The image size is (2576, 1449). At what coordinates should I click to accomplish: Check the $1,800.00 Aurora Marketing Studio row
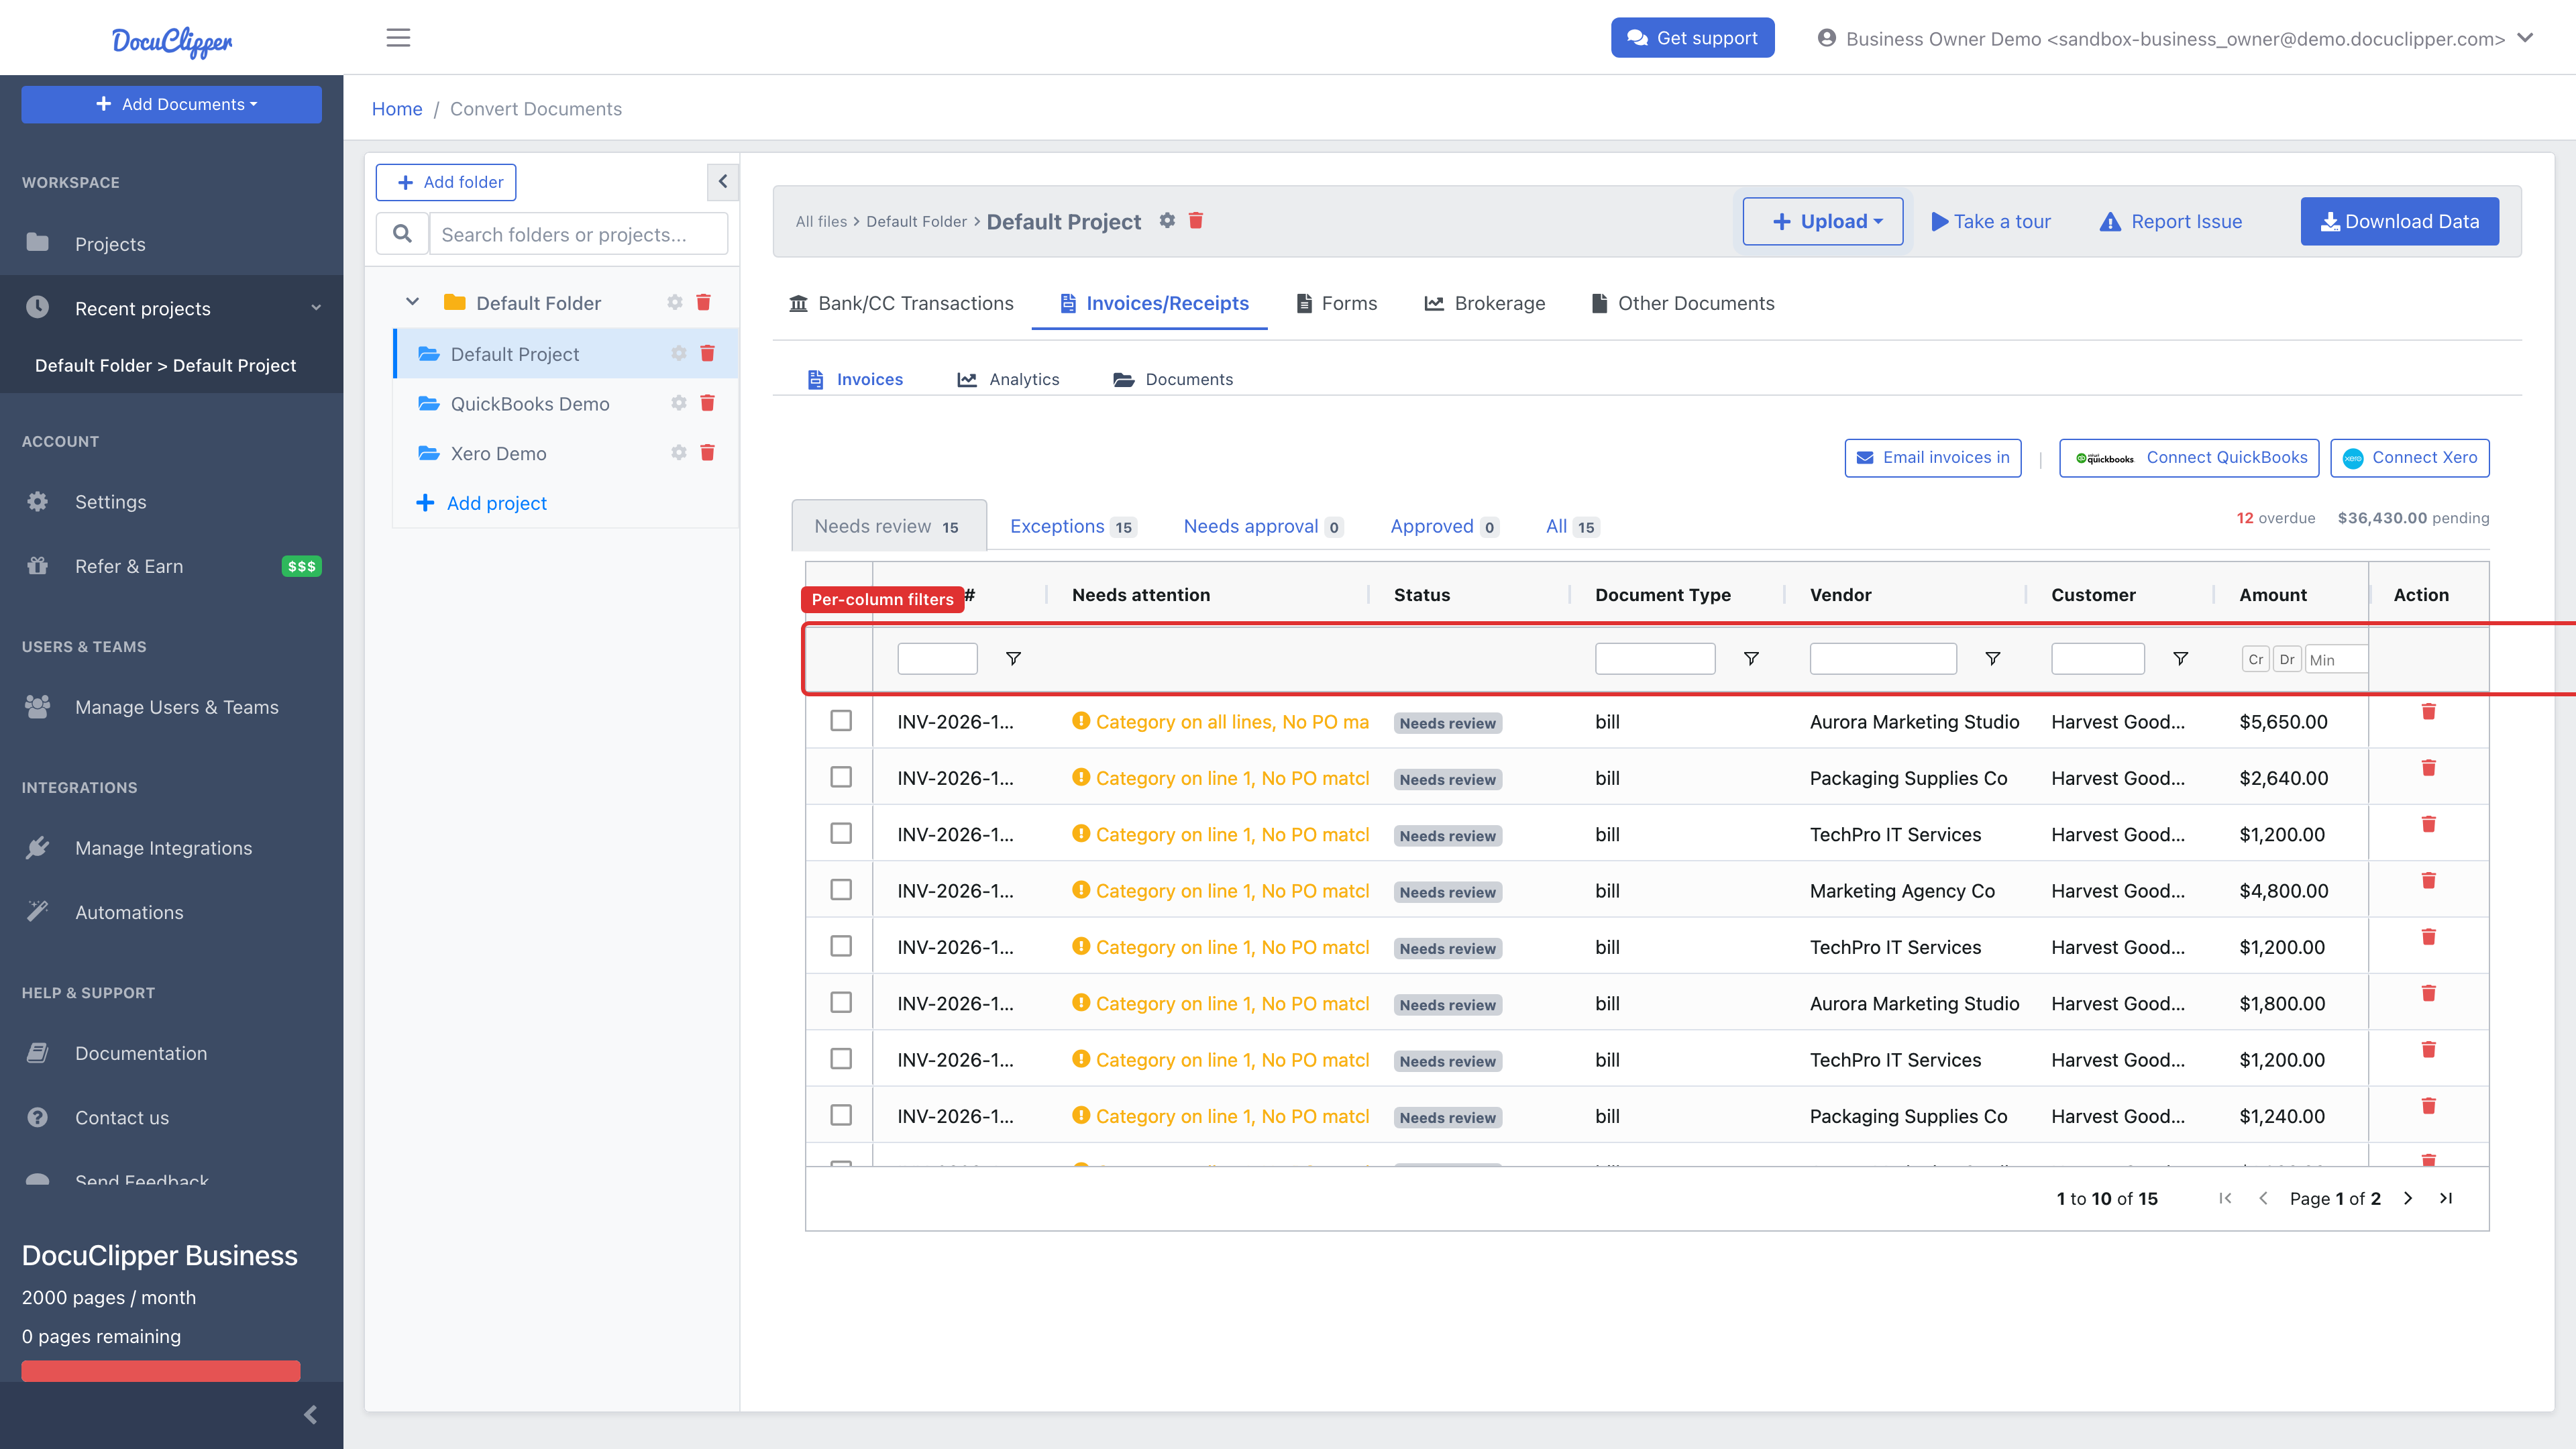point(841,1003)
